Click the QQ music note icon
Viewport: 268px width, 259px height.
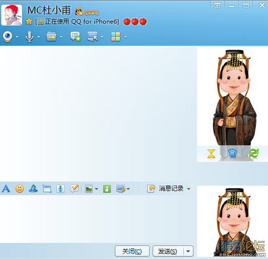point(107,189)
